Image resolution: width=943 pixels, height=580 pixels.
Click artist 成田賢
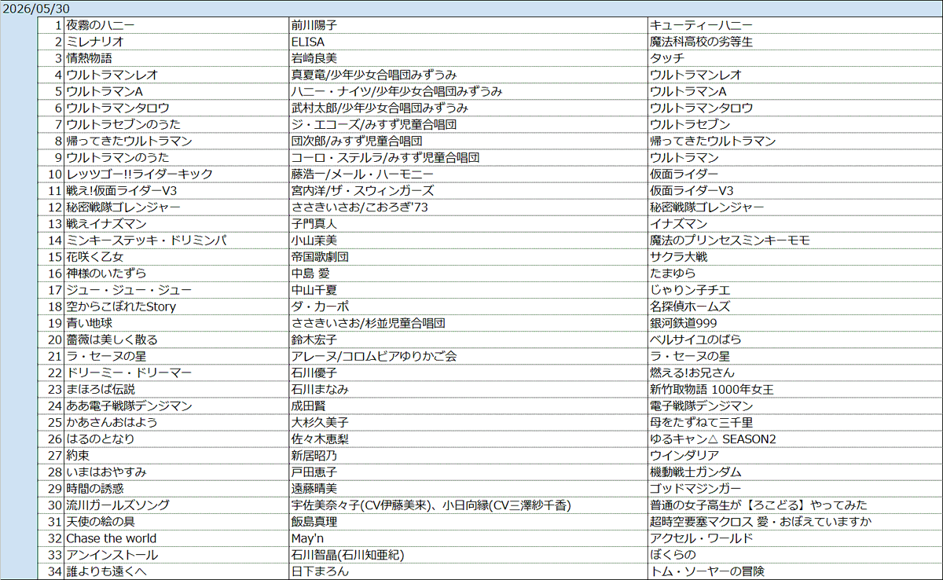click(x=308, y=405)
